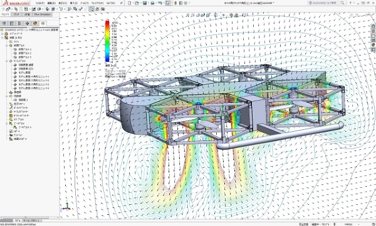Image resolution: width=376 pixels, height=226 pixels.
Task: Click the Print icon in the top toolbar
Action: pyautogui.click(x=152, y=3)
